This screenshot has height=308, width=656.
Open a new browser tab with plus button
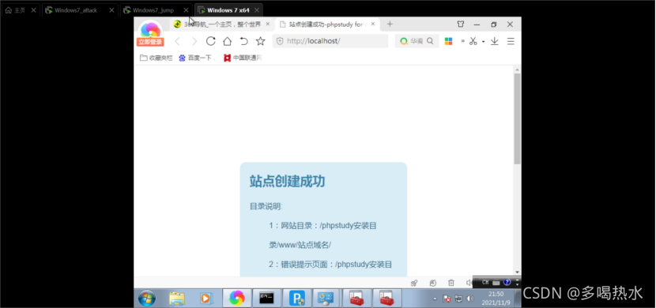(x=390, y=24)
